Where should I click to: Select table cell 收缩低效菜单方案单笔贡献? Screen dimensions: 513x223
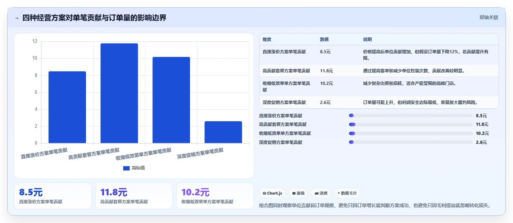[x=286, y=86]
